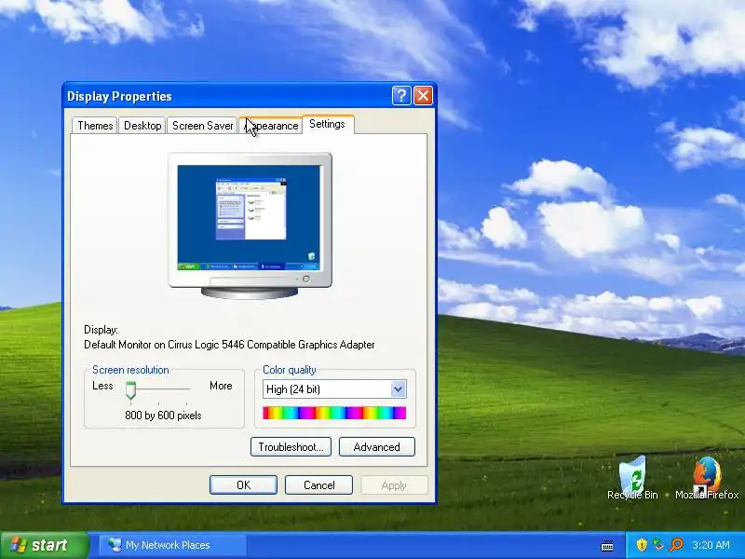Click the Windows logo on Start
The image size is (745, 559).
(18, 545)
